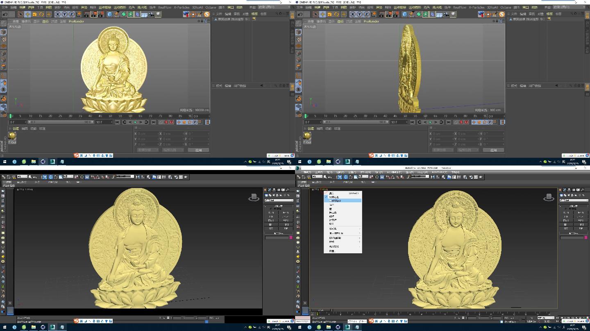Viewport: 590px width, 331px height.
Task: Open X-Particles menu in top-left Cinema 4D
Action: (182, 7)
